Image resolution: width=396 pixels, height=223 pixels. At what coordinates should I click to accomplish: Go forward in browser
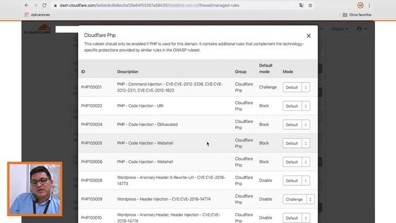(35, 6)
